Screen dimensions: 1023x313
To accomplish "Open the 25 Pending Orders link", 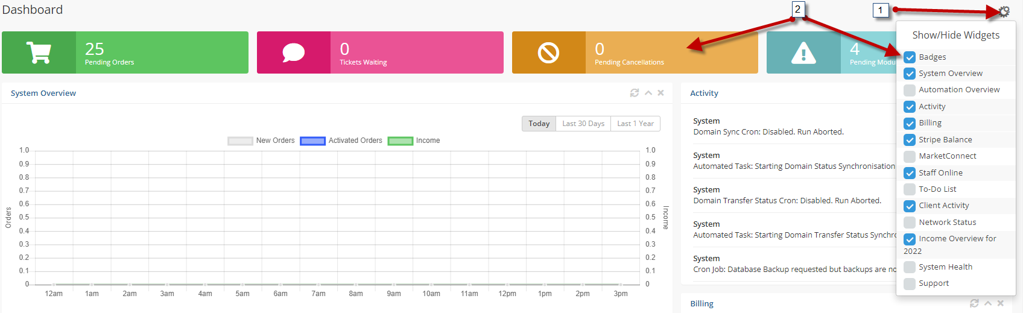I will [109, 53].
